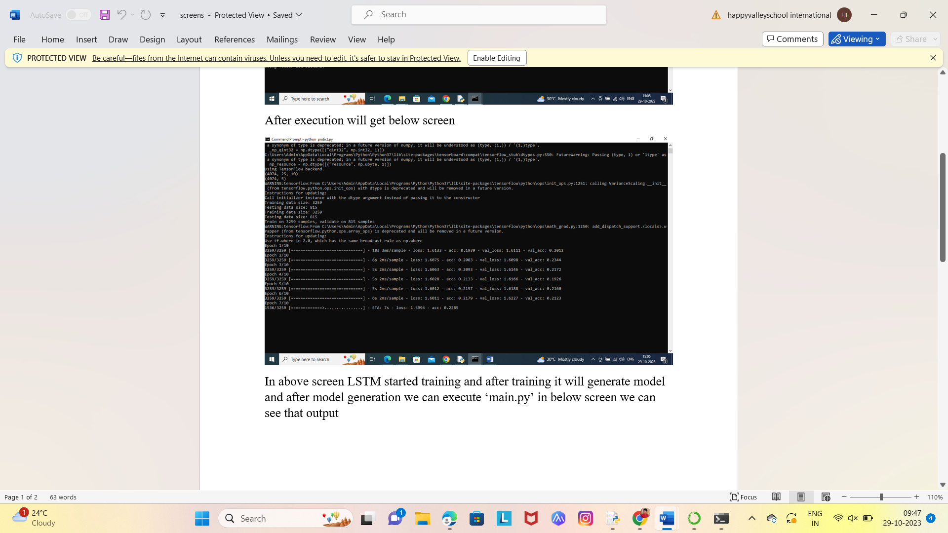Screen dimensions: 948x533
Task: Click the Word search box
Action: 478,15
